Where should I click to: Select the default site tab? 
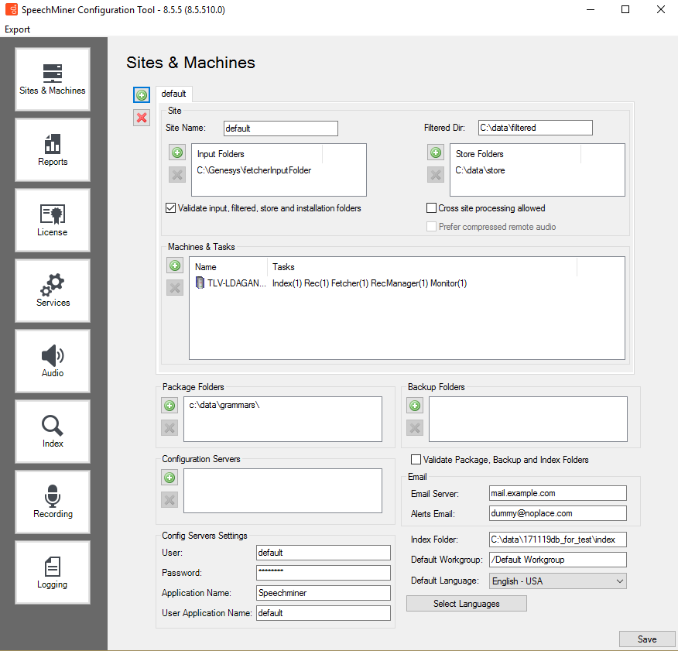pos(173,94)
